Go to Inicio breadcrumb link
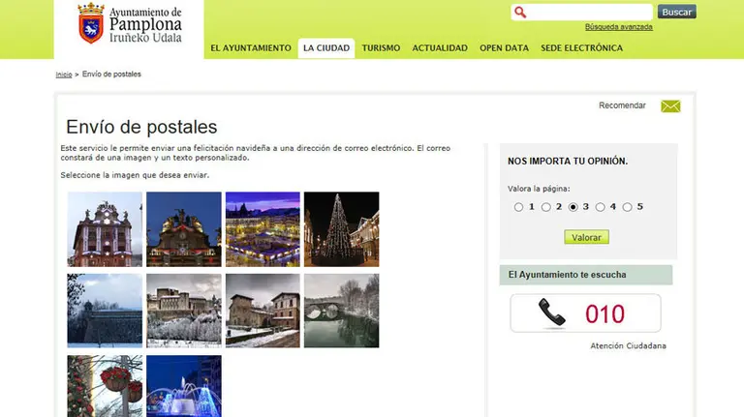744x417 pixels. point(64,74)
